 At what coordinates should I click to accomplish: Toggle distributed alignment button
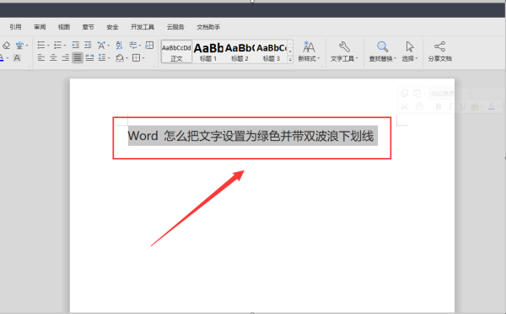[x=89, y=58]
